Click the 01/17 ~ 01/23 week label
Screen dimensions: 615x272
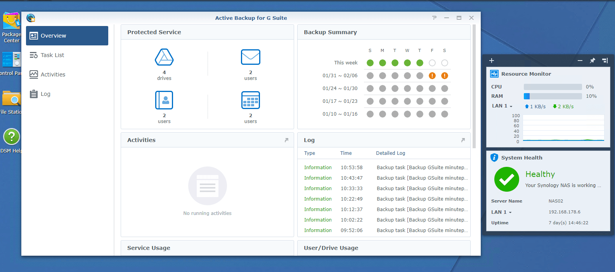[x=340, y=101]
